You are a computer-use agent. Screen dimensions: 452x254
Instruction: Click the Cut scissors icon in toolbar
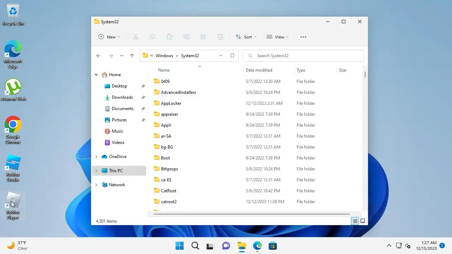pyautogui.click(x=135, y=37)
